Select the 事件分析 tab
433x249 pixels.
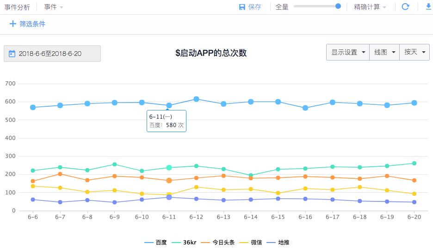(x=17, y=7)
